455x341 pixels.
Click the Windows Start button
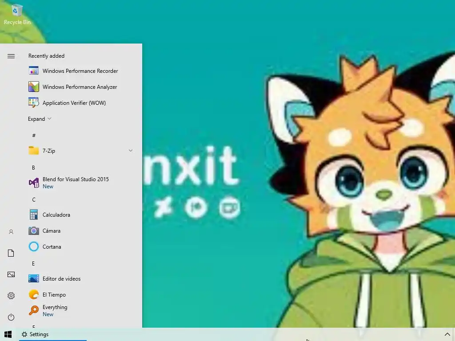8,334
